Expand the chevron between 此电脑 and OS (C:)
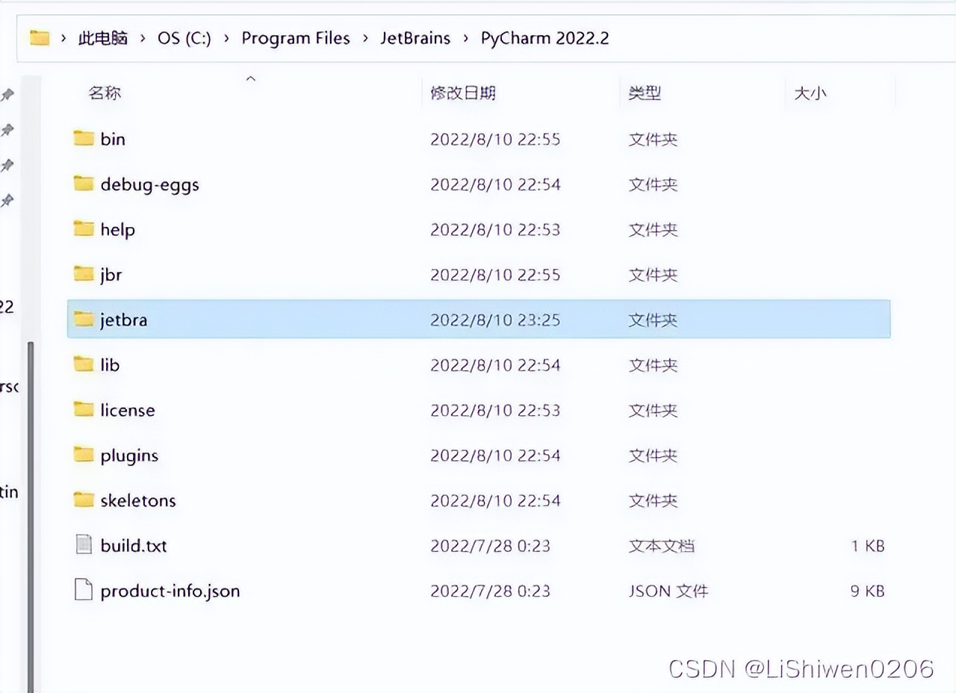This screenshot has width=956, height=693. 143,38
